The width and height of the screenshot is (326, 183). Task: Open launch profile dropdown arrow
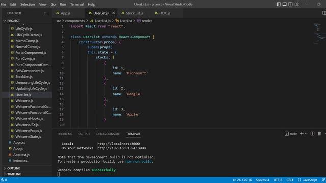click(x=306, y=134)
